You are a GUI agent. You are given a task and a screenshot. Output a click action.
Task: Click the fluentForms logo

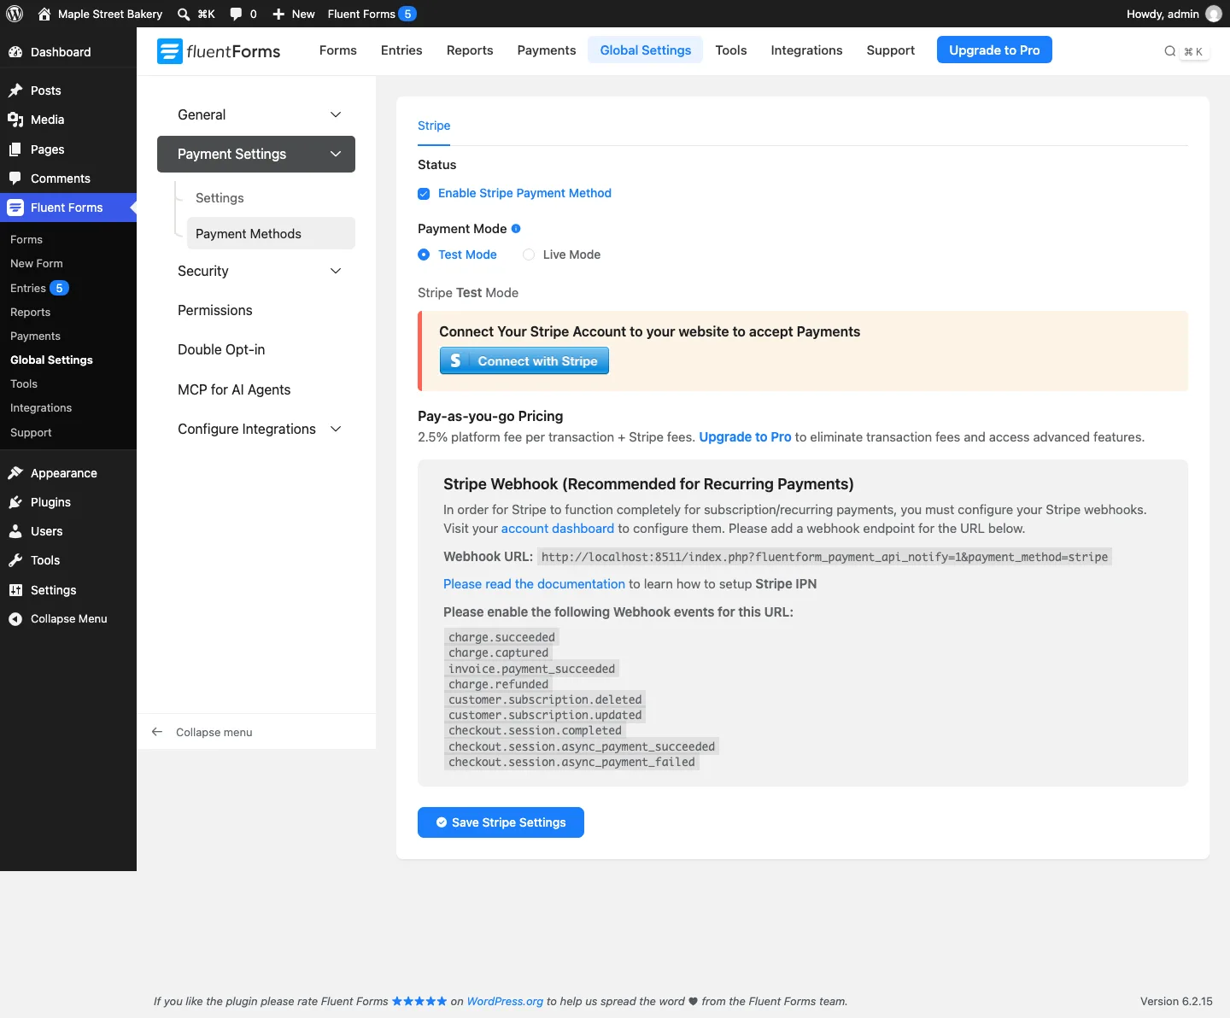pos(219,51)
